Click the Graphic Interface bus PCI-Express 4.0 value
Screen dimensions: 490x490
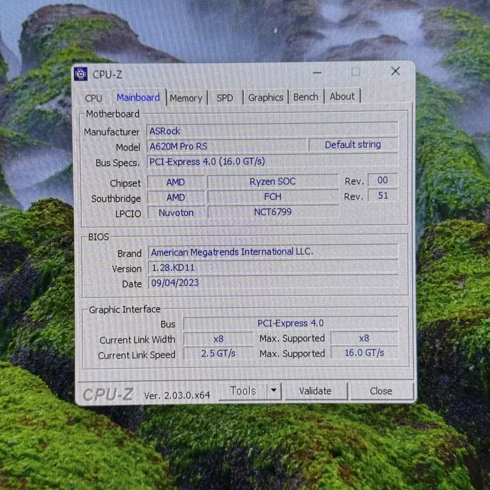(x=291, y=323)
